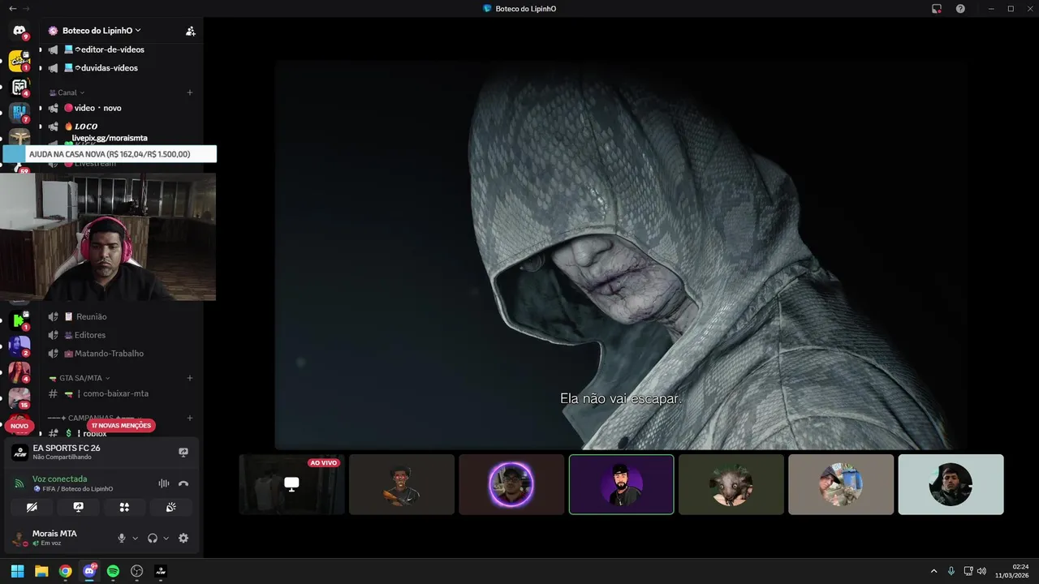Open the green puzzle server icon

pos(19,320)
